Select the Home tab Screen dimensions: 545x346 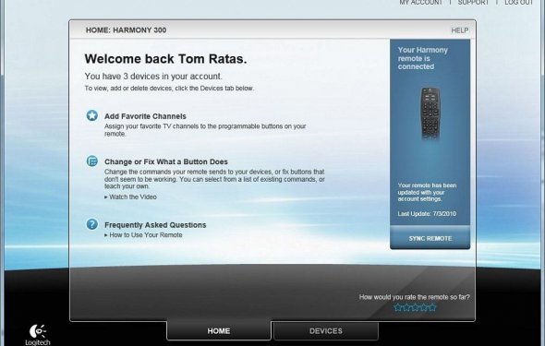pos(219,331)
